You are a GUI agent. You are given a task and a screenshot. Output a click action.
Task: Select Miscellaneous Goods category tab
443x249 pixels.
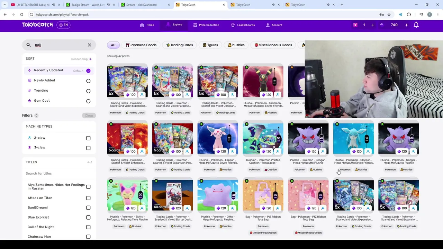[x=273, y=45]
